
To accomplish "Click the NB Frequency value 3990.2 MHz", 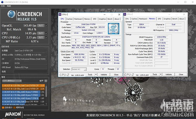I will pyautogui.click(x=174, y=30).
